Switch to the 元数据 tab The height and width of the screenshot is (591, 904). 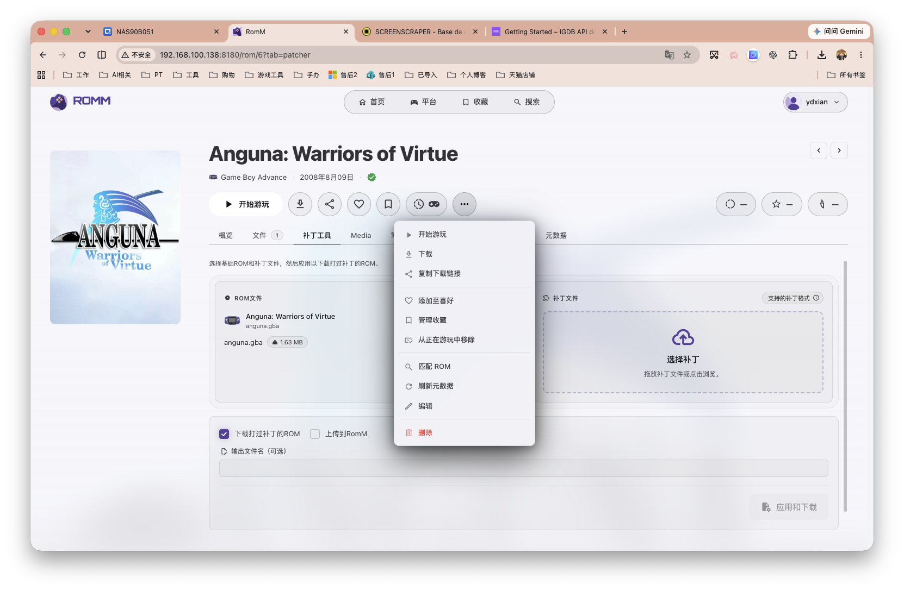tap(556, 235)
